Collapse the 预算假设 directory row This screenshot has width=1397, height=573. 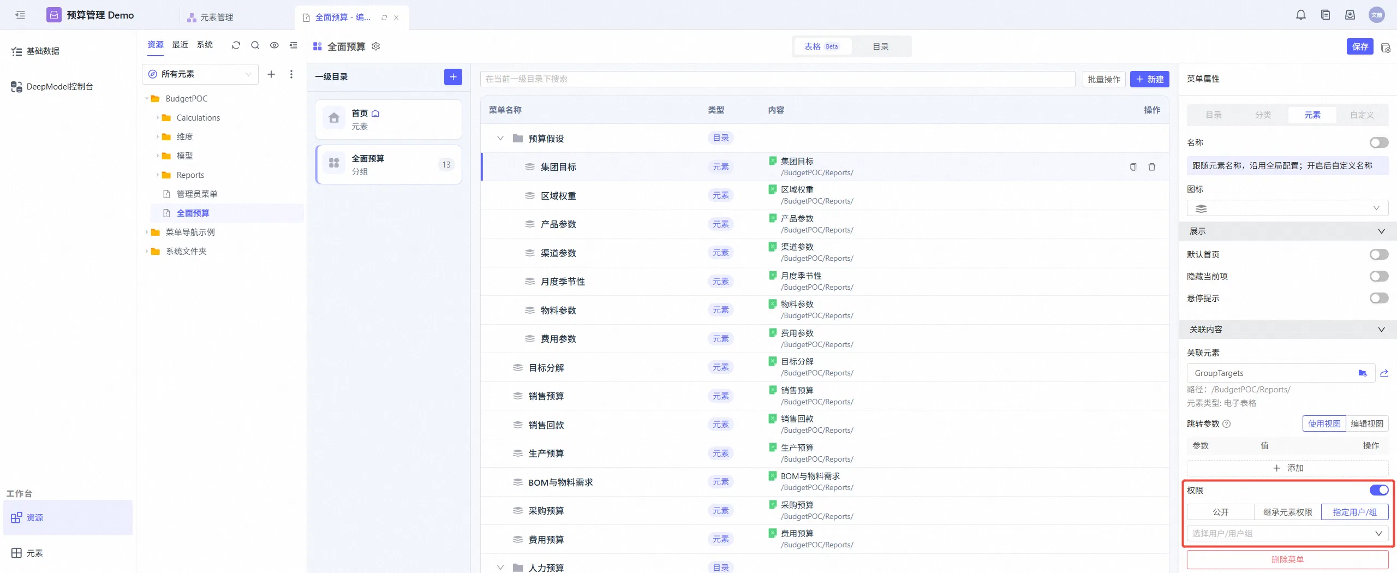500,138
